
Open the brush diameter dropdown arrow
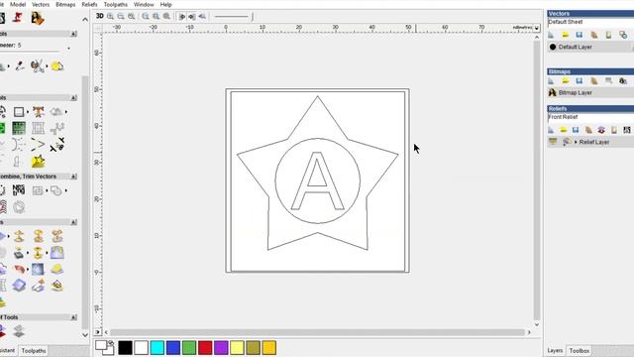68,49
